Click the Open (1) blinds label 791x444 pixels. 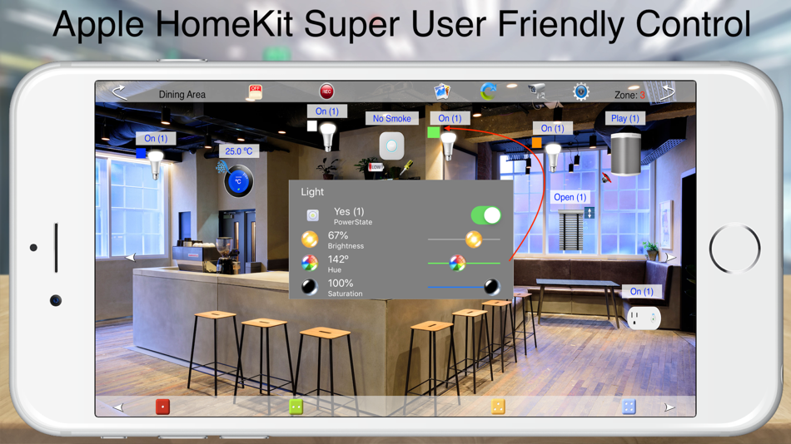(570, 197)
